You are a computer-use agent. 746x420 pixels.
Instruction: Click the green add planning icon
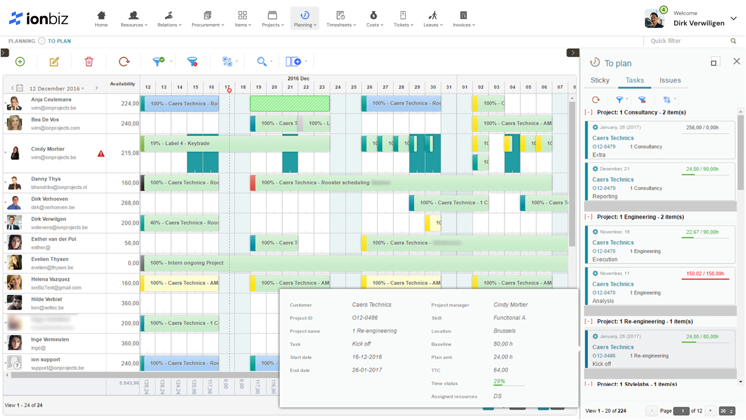[x=20, y=61]
